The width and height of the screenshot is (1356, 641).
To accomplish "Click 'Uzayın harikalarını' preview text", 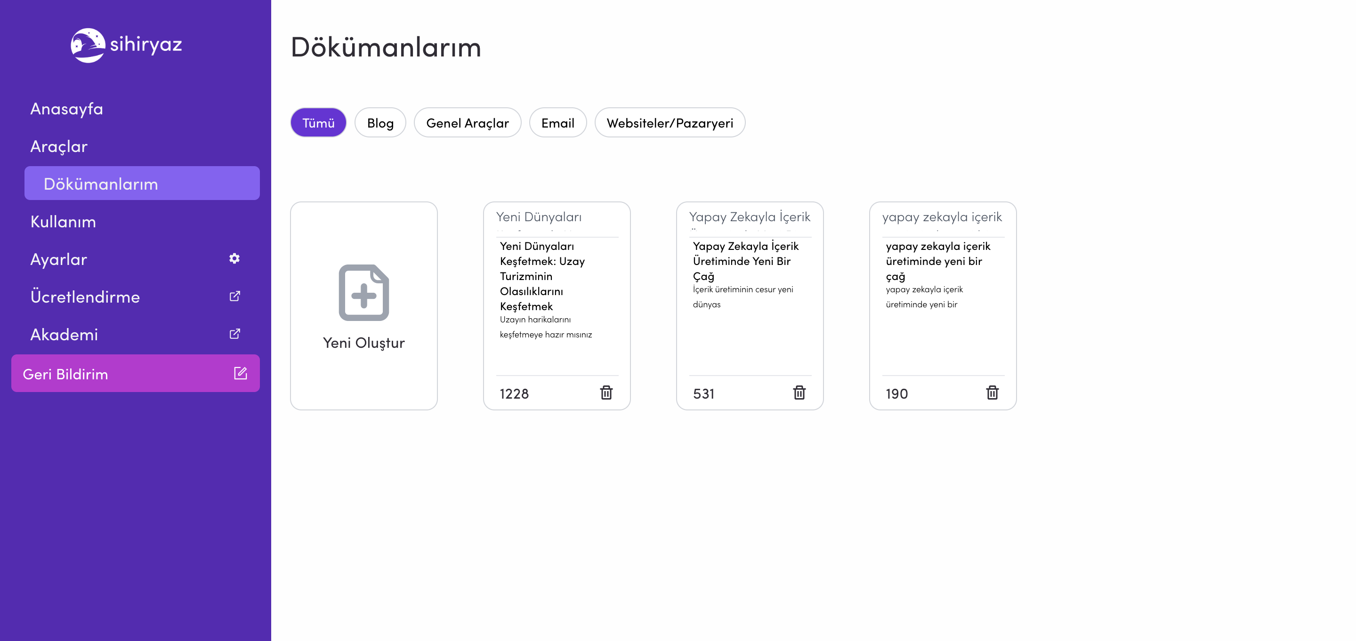I will click(535, 320).
